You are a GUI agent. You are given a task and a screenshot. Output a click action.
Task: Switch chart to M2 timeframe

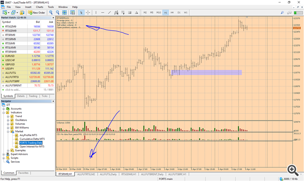coord(145,13)
